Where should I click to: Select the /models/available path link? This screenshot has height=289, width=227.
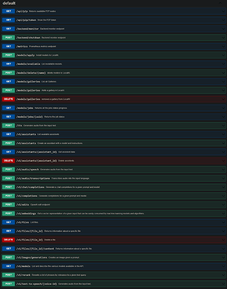pos(28,64)
